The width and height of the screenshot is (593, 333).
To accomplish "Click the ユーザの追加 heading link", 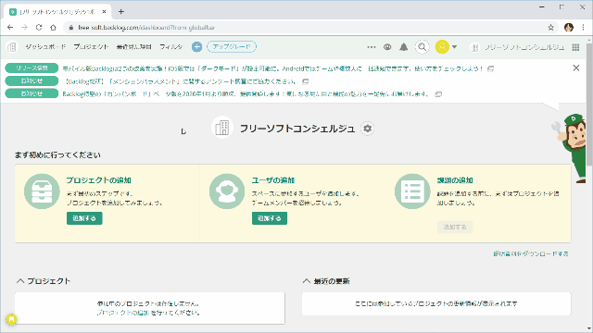I will click(273, 180).
